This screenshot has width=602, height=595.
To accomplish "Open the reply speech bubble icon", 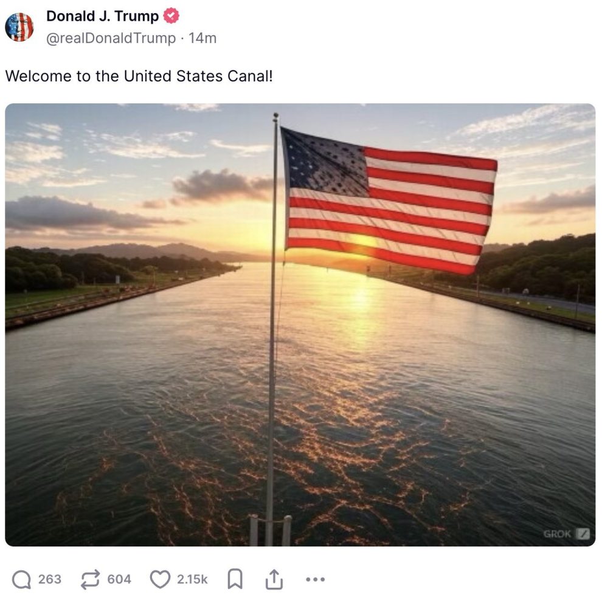I will 21,579.
